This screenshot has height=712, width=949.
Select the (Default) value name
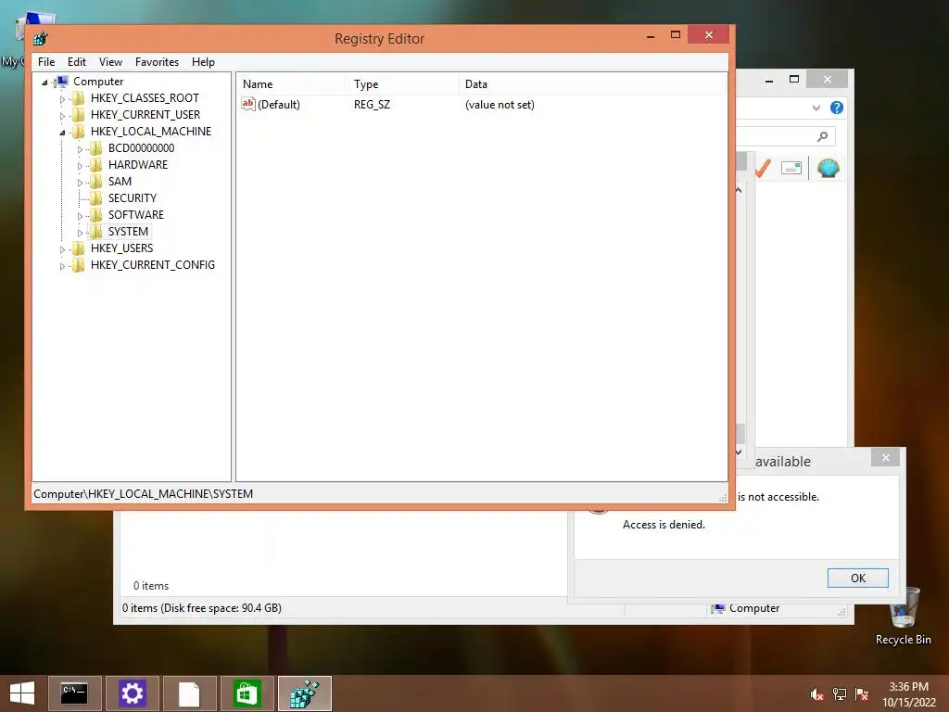[x=278, y=104]
